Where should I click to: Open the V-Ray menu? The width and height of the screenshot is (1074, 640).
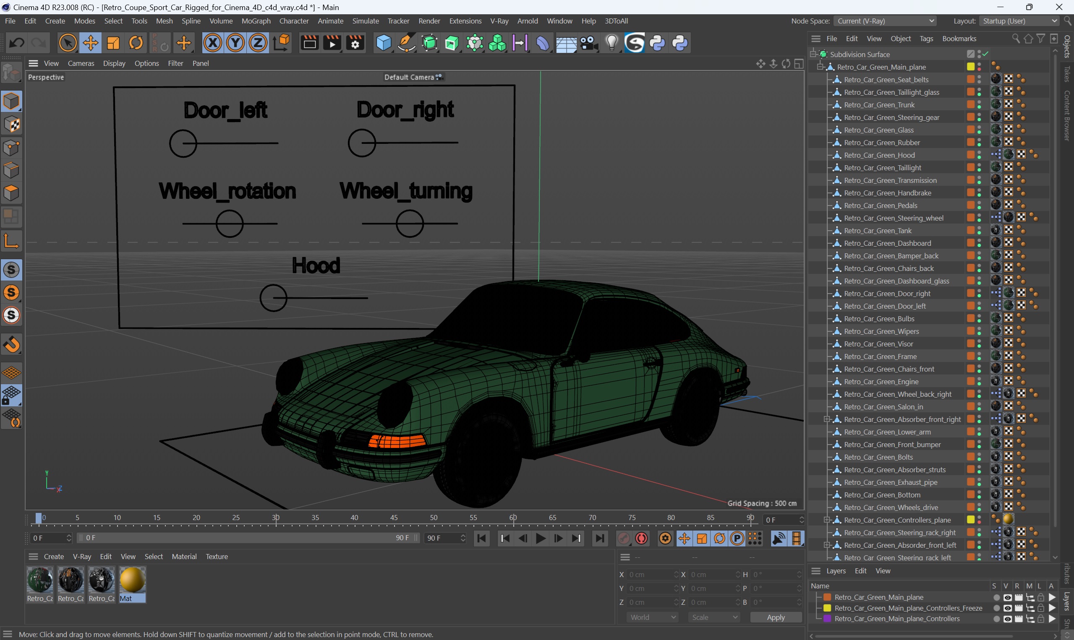pos(499,21)
